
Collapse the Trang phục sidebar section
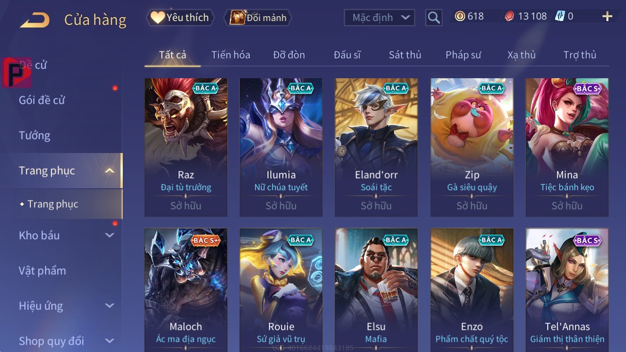[110, 171]
